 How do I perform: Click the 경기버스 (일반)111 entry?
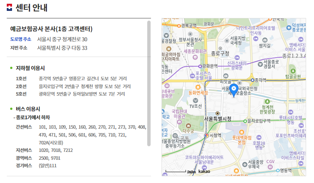48,166
